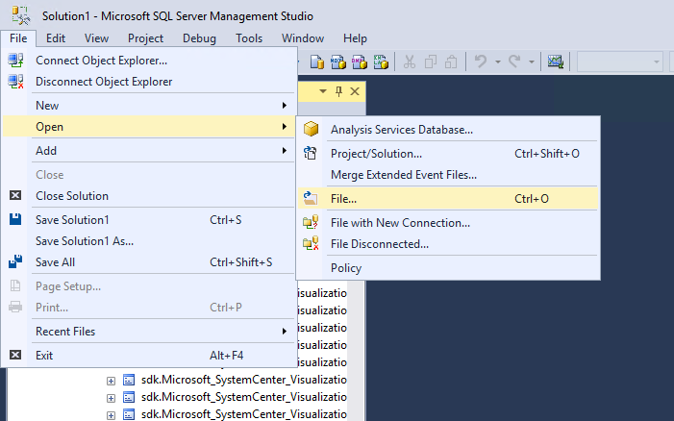The width and height of the screenshot is (674, 421).
Task: Click the DMX query toolbar icon
Action: (360, 62)
